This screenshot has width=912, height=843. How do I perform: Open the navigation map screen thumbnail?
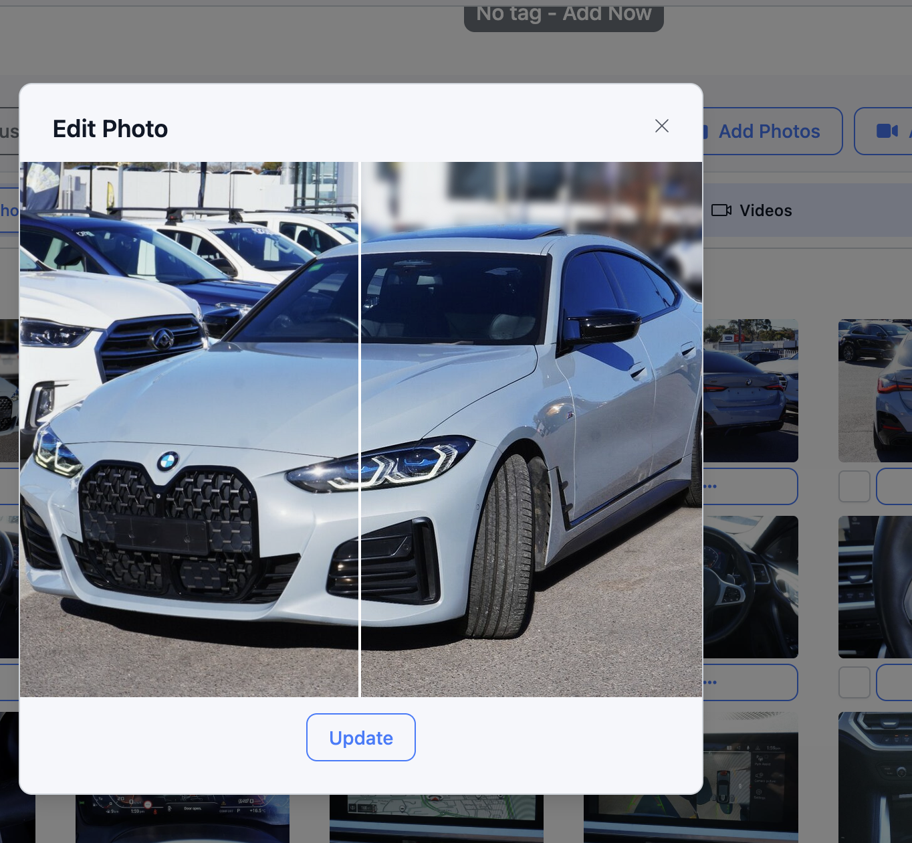(x=437, y=819)
